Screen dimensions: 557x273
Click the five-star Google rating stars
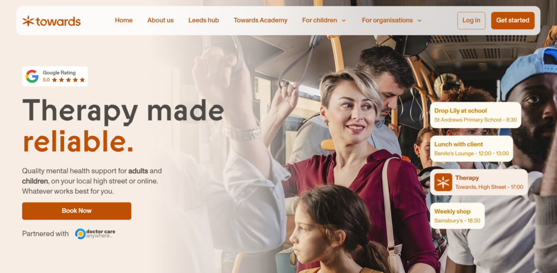(69, 80)
